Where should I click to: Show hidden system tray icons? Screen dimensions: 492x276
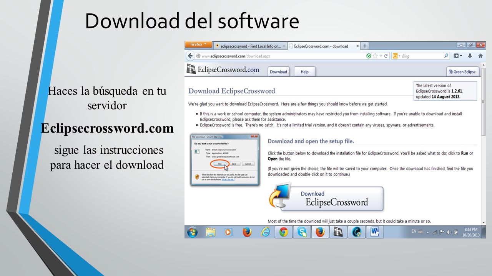pyautogui.click(x=427, y=232)
